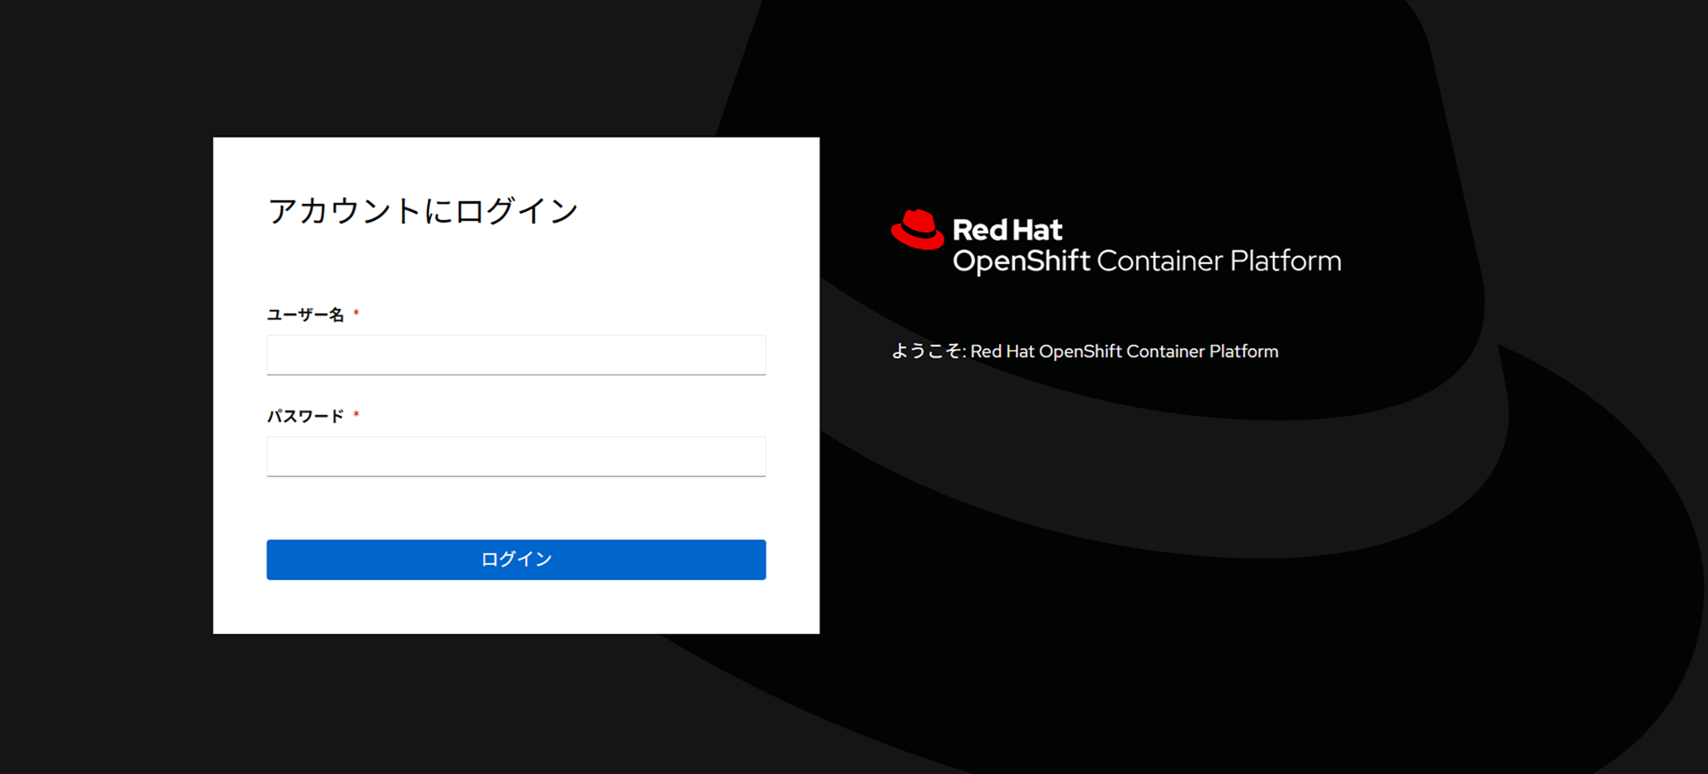
Task: Click the red asterisk beside パスワード
Action: 356,416
